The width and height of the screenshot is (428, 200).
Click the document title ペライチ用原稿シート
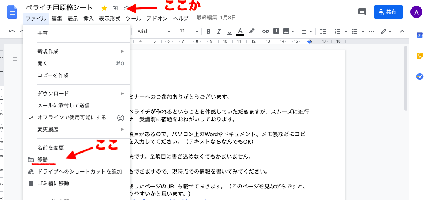[59, 8]
